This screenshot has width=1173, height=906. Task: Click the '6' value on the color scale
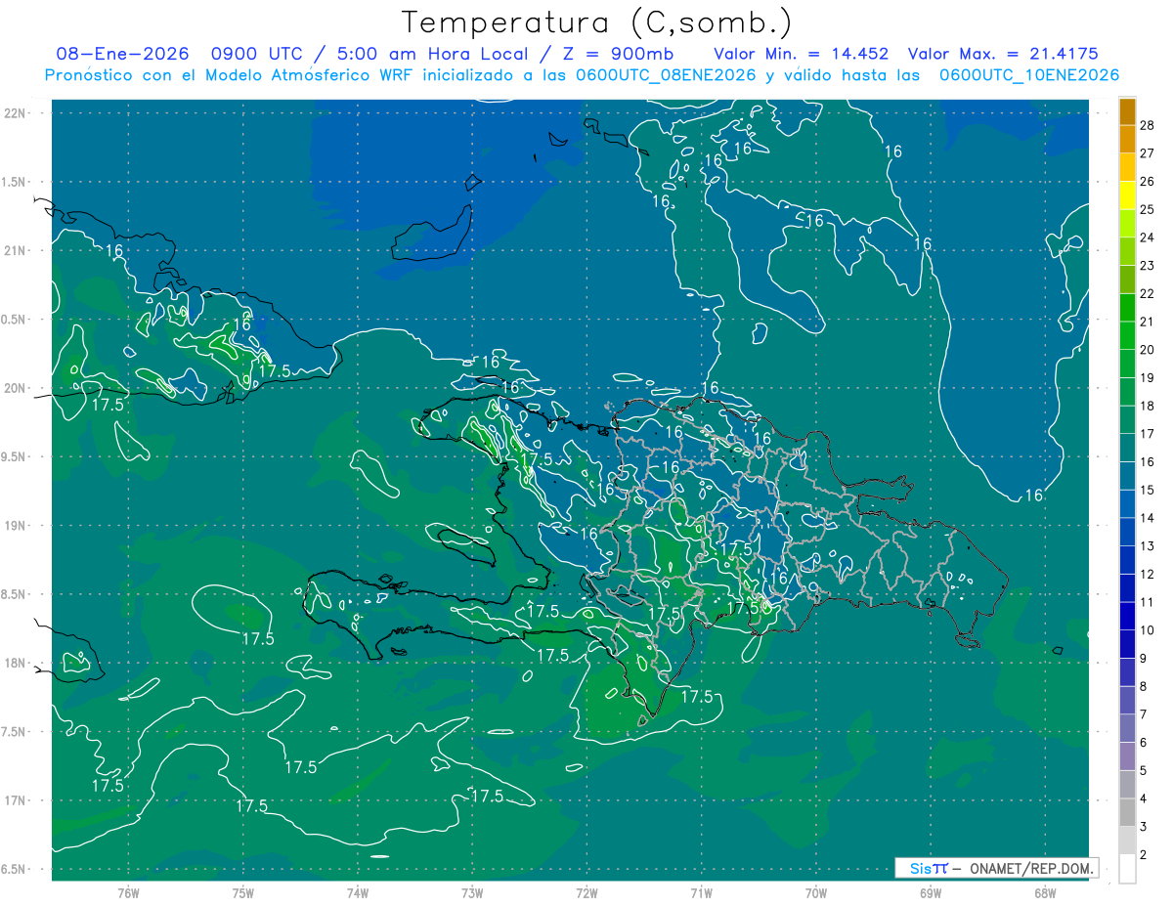click(1145, 742)
